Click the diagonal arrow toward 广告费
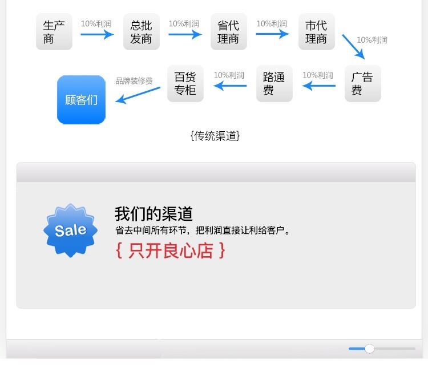Image resolution: width=428 pixels, height=368 pixels. coord(353,47)
